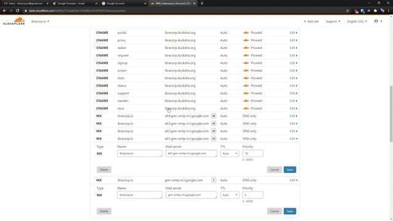The width and height of the screenshot is (393, 221).
Task: Click Priority field showing 5
Action: click(252, 195)
